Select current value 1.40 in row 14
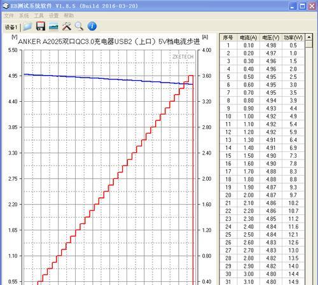This screenshot has height=285, width=318. pyautogui.click(x=249, y=148)
